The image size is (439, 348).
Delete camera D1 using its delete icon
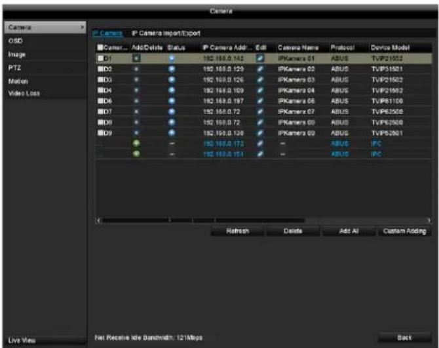[x=136, y=58]
